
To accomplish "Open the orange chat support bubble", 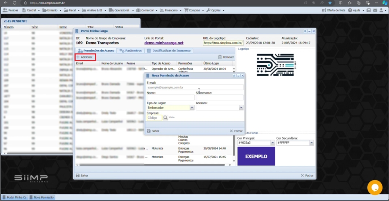I will pos(375,187).
